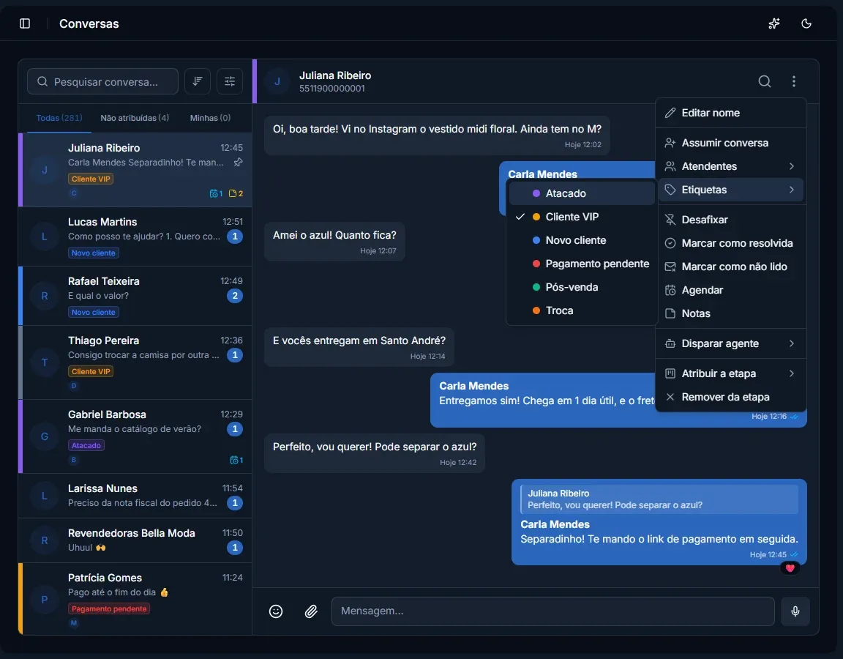Click the schedule counter on Gabriel Barbosa's conversation
Image resolution: width=843 pixels, height=659 pixels.
pos(236,460)
